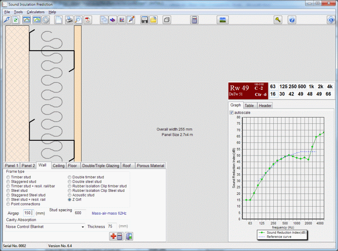This screenshot has width=338, height=251.
Task: Select Rubber Isolation Clip timber stud
Action: pos(97,186)
